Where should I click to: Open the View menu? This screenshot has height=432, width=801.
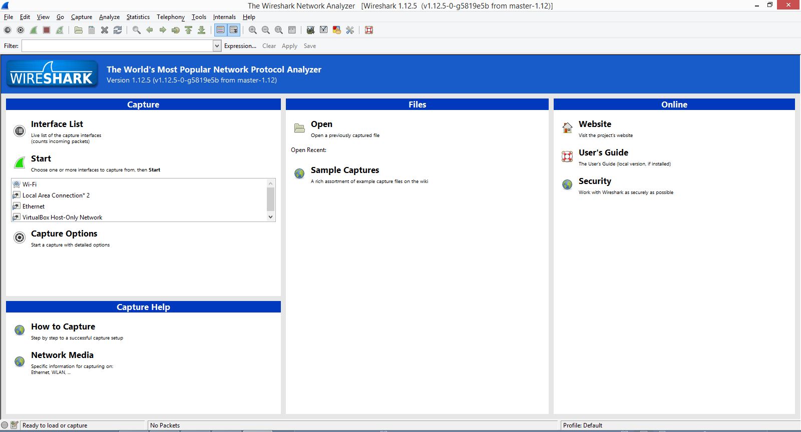(x=43, y=17)
